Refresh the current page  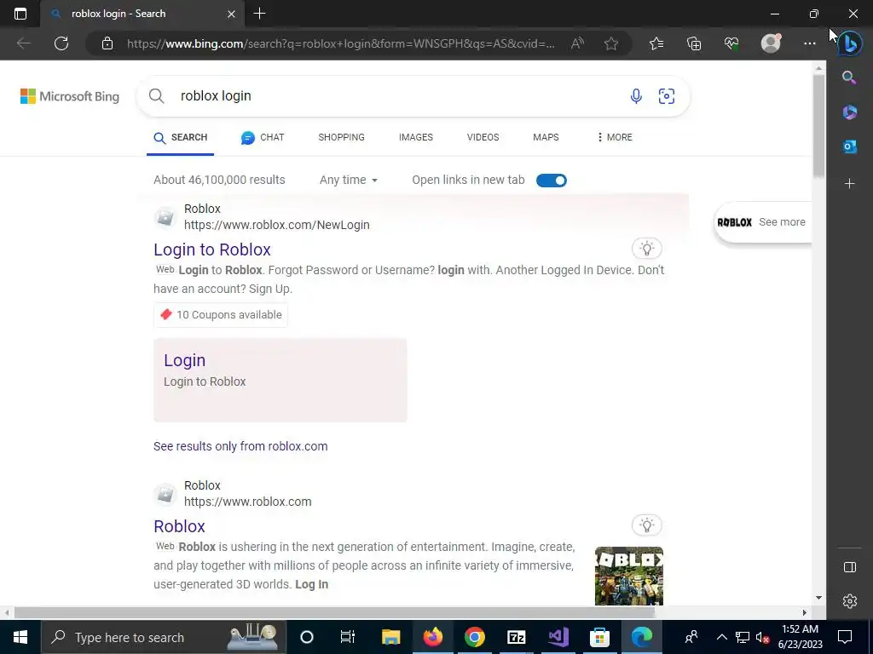tap(61, 43)
